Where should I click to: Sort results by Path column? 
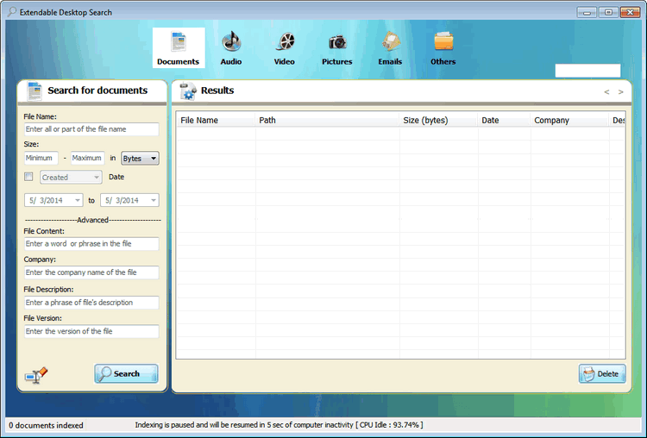point(327,121)
